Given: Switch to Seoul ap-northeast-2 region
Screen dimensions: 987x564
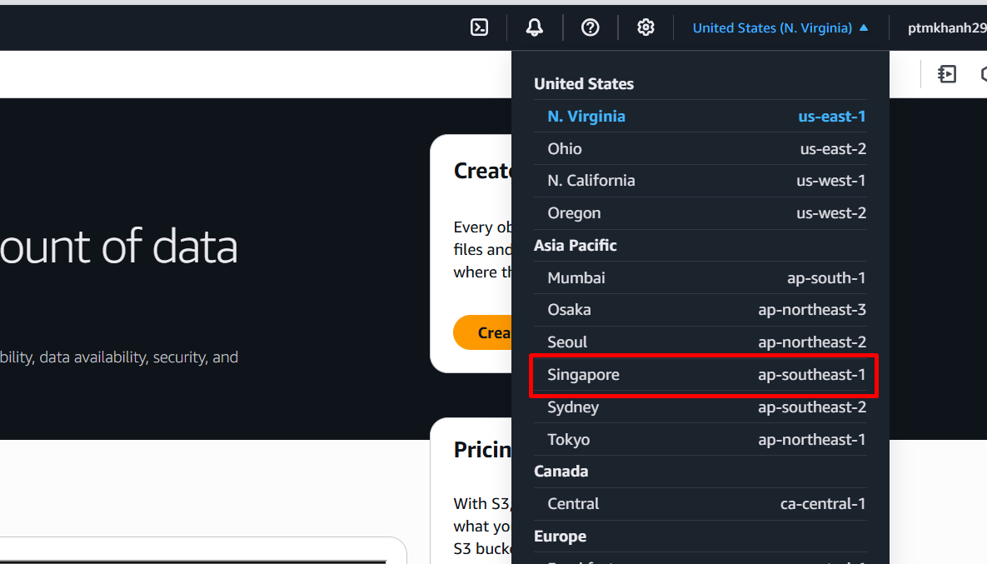Looking at the screenshot, I should click(700, 342).
